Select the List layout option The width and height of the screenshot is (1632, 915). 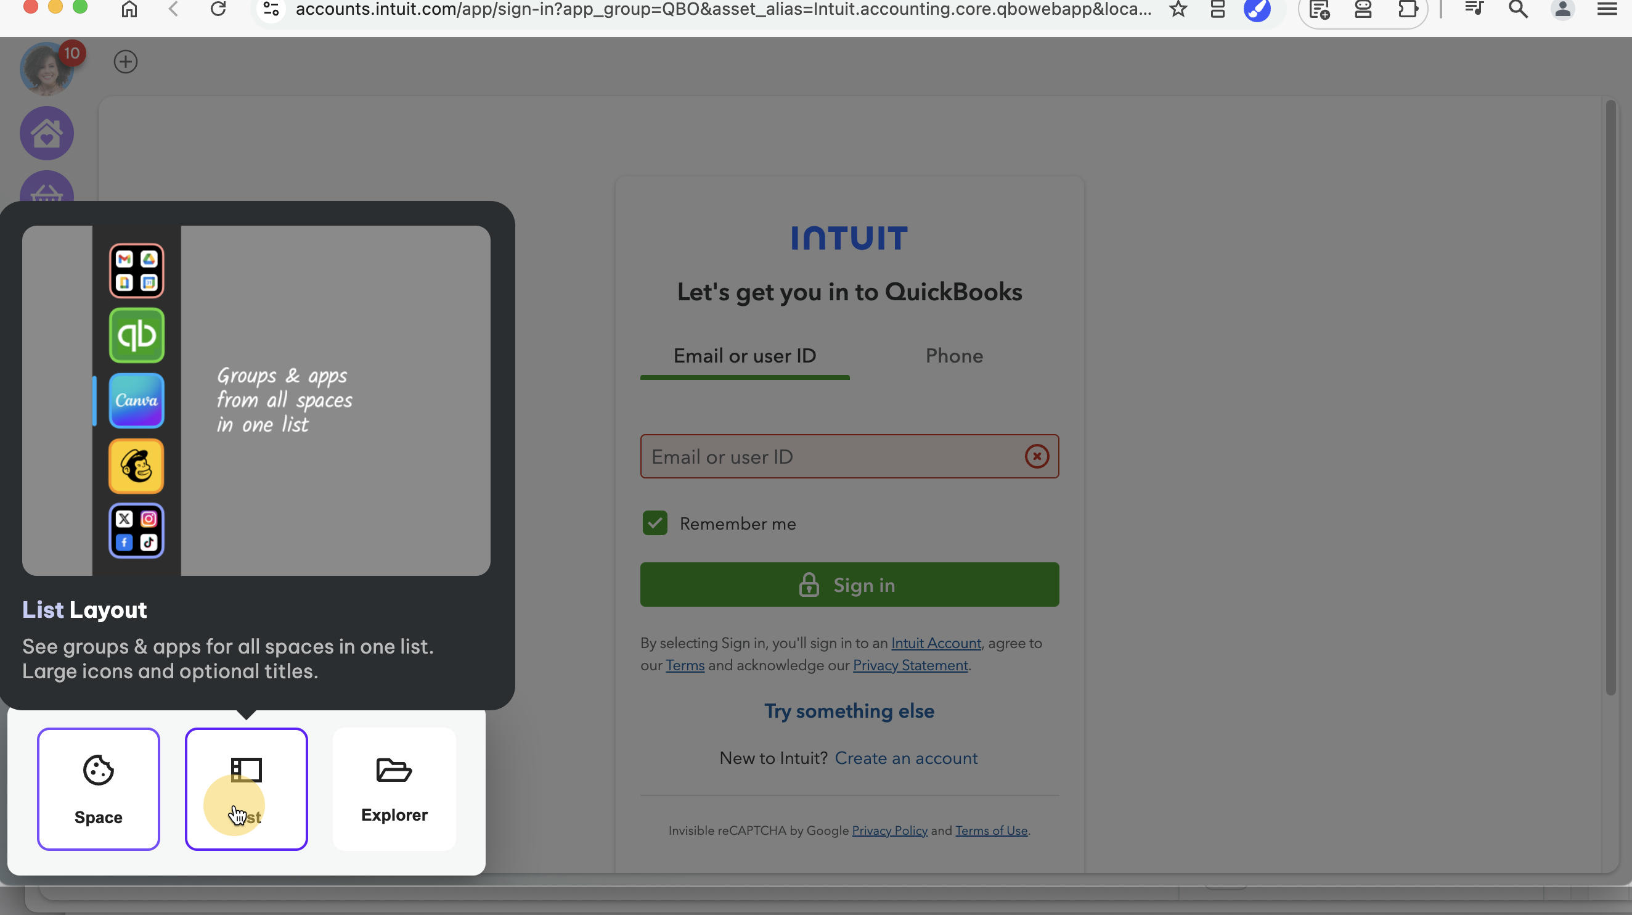(247, 789)
